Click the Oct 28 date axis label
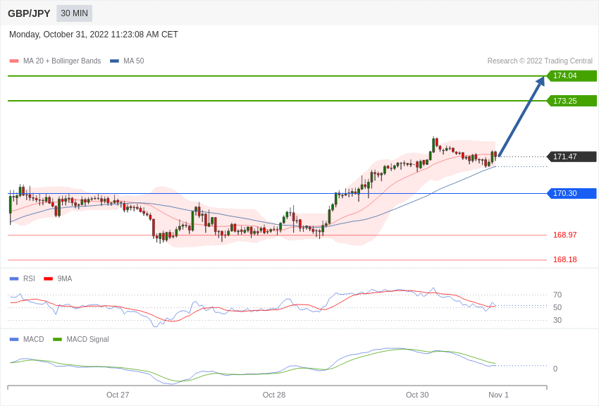Image resolution: width=599 pixels, height=406 pixels. click(x=274, y=395)
